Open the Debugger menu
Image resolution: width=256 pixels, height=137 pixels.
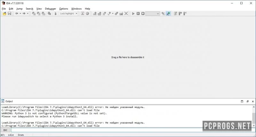tap(51, 9)
